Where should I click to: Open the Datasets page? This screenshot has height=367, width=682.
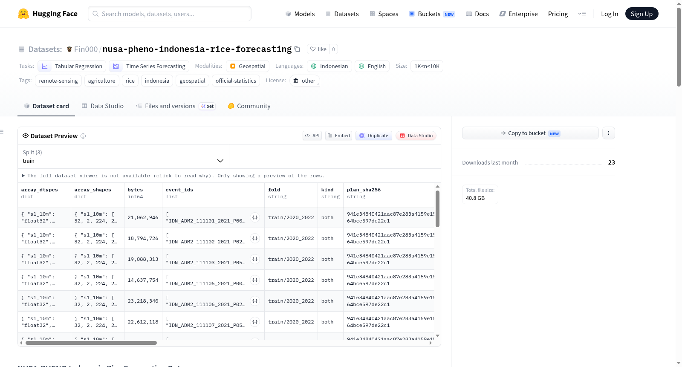pos(342,14)
